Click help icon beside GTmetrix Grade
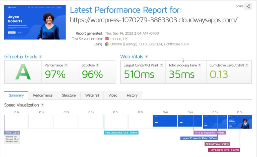 tap(41, 57)
